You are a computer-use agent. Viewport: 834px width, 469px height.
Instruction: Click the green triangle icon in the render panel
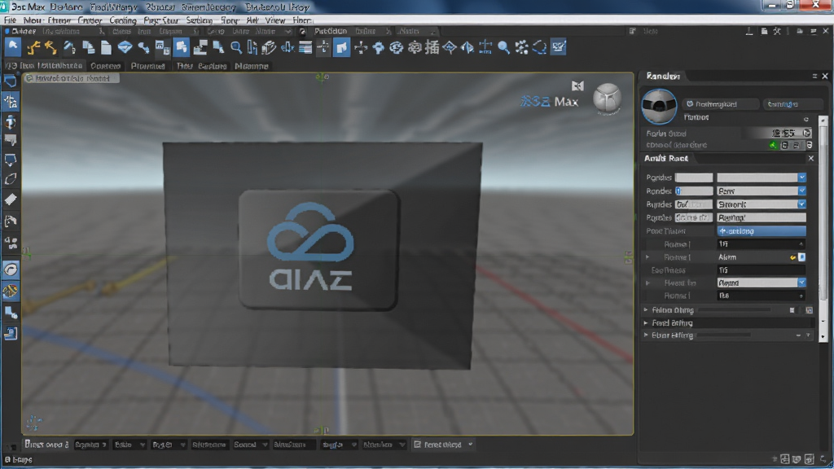coord(773,145)
